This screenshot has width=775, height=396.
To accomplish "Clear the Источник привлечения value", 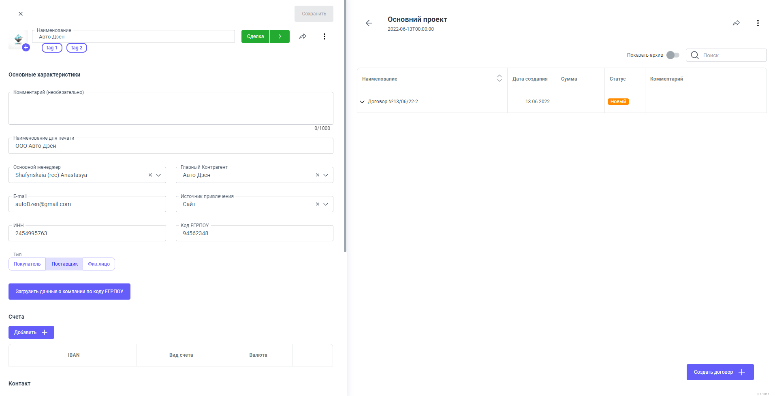I will point(318,204).
